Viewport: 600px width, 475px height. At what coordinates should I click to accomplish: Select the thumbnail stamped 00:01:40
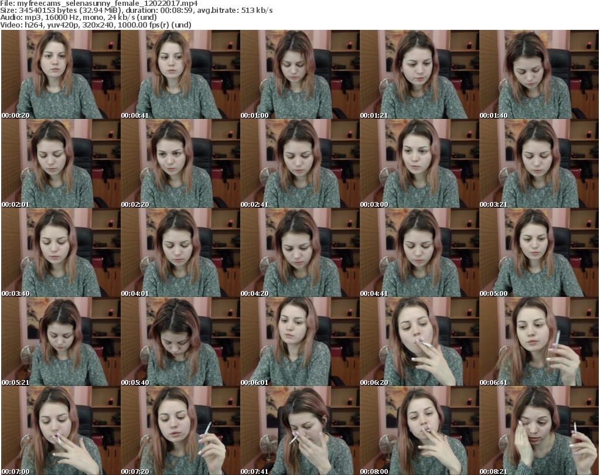539,74
